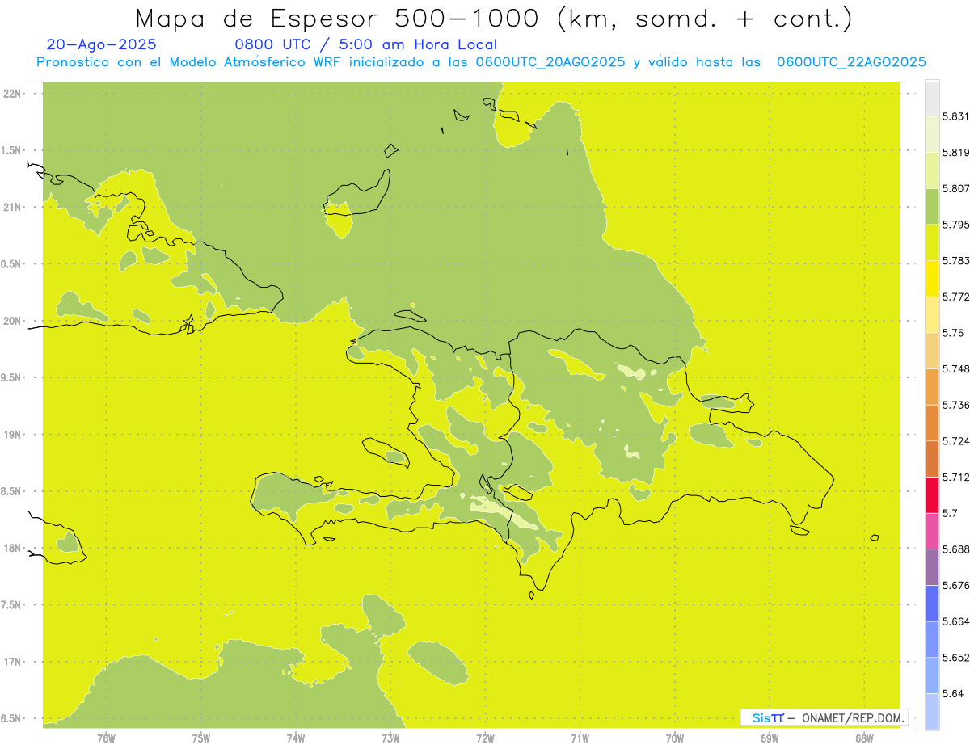Image resolution: width=970 pixels, height=749 pixels.
Task: Click the longitude label '73W'
Action: coord(390,738)
